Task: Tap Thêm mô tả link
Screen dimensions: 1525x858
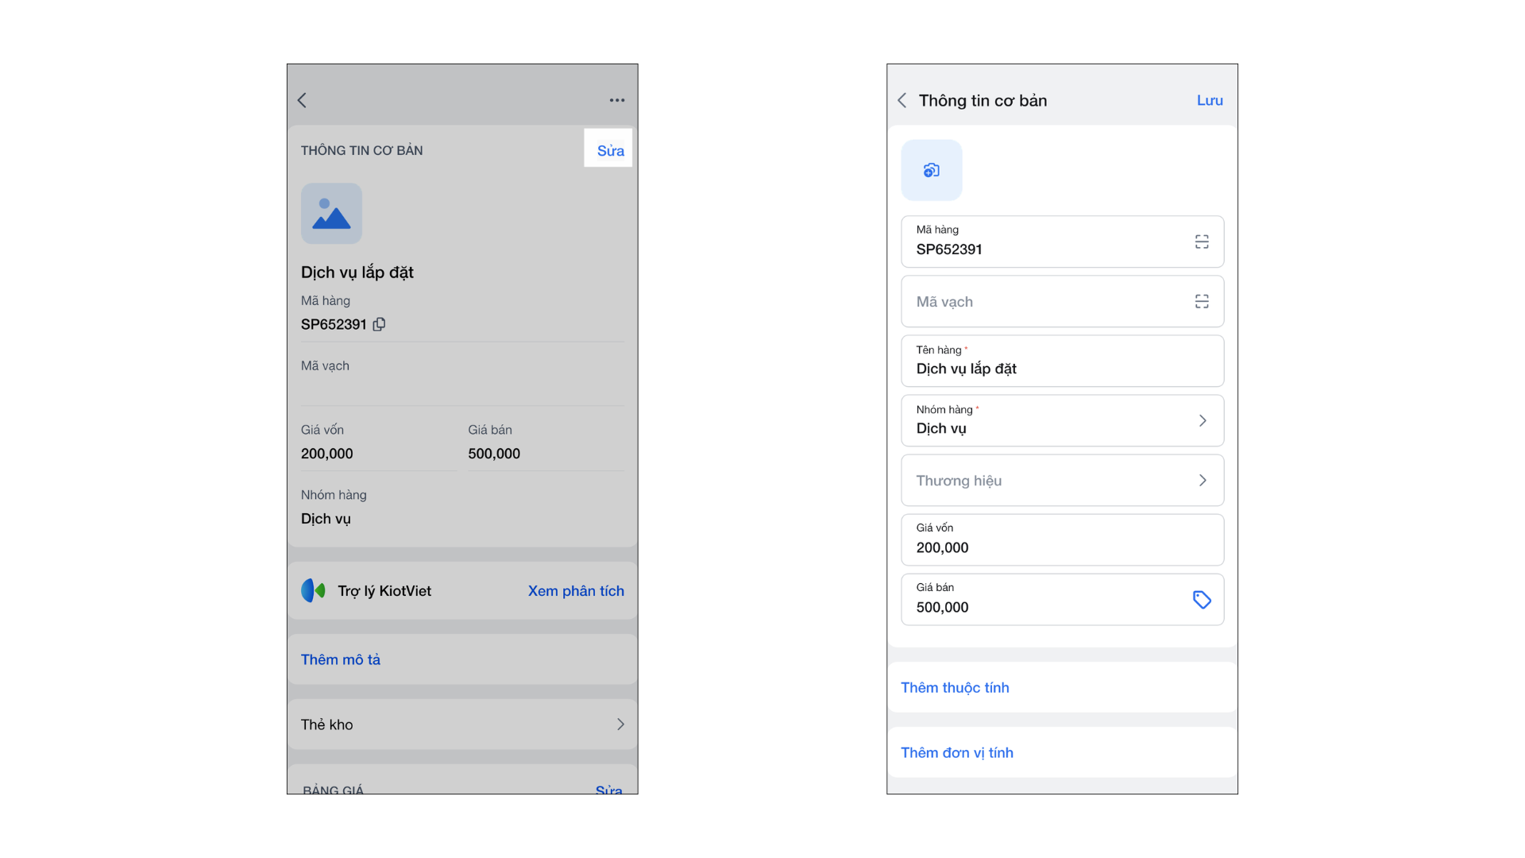Action: point(341,659)
